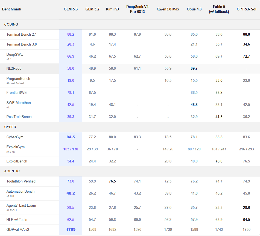This screenshot has height=236, width=260.
Task: Click the DeepSeek-V4 Pro-0813 column header
Action: 138,9
